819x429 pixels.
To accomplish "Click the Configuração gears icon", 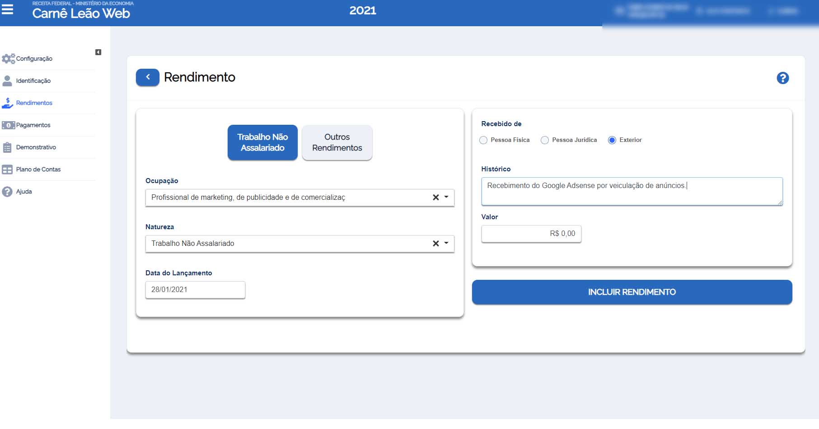I will (x=8, y=59).
